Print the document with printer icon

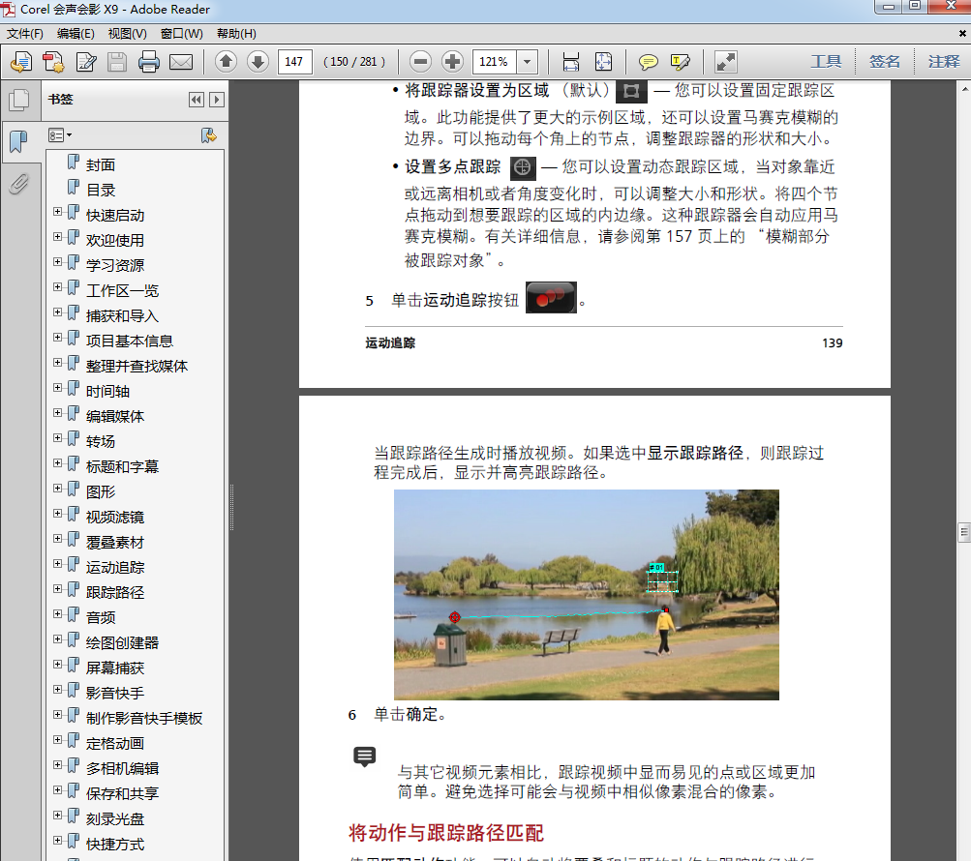coord(149,62)
